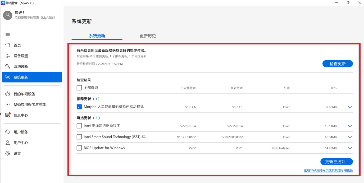Open 设置 gear icon in sidebar
This screenshot has height=183, width=364.
8,153
